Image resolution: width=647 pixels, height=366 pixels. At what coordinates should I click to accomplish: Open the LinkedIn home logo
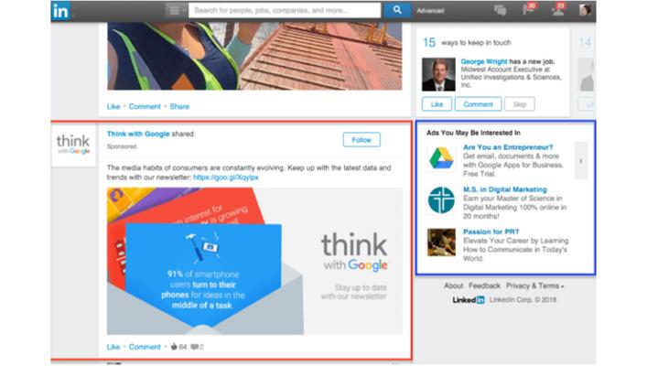tap(60, 11)
